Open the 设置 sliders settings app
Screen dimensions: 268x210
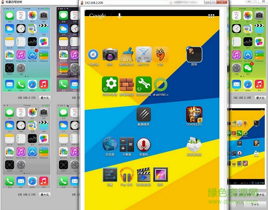(110, 175)
